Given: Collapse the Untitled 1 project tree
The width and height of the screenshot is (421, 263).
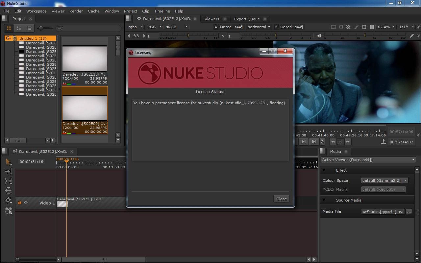Looking at the screenshot, I should [8, 38].
